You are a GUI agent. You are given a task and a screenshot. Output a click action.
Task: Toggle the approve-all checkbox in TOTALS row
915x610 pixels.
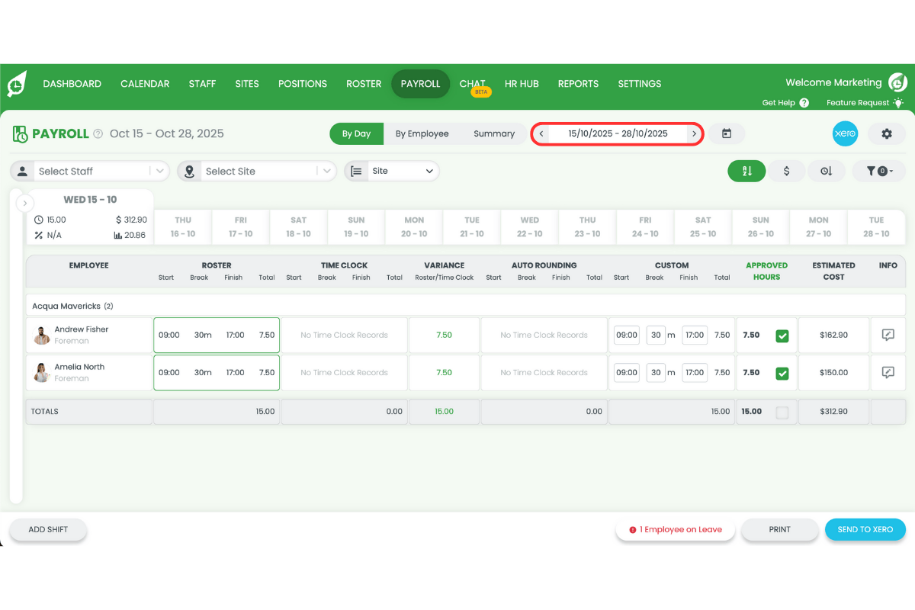tap(782, 411)
